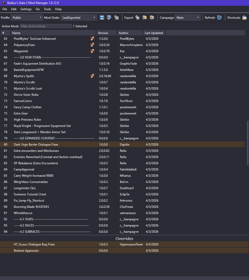The image size is (249, 280).
Task: Click the Export to Archive As icon
Action: pyautogui.click(x=152, y=17)
